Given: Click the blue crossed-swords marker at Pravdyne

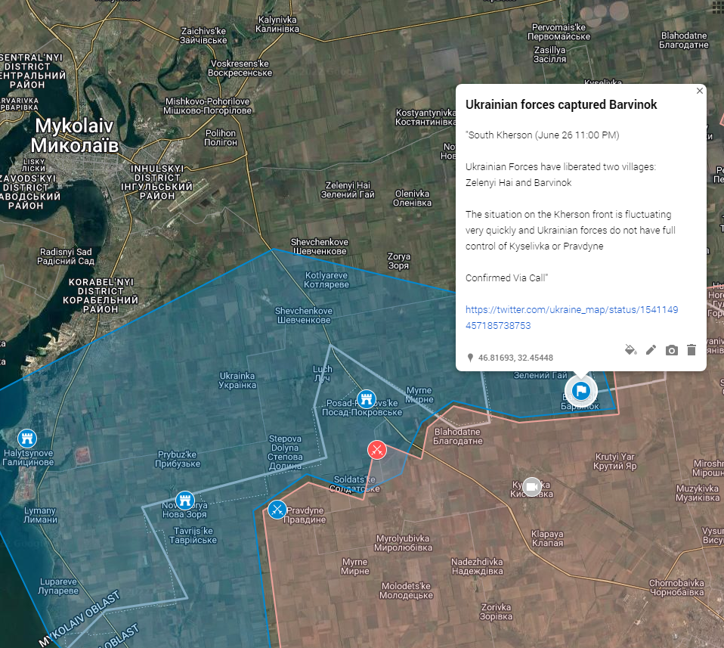Looking at the screenshot, I should tap(277, 510).
